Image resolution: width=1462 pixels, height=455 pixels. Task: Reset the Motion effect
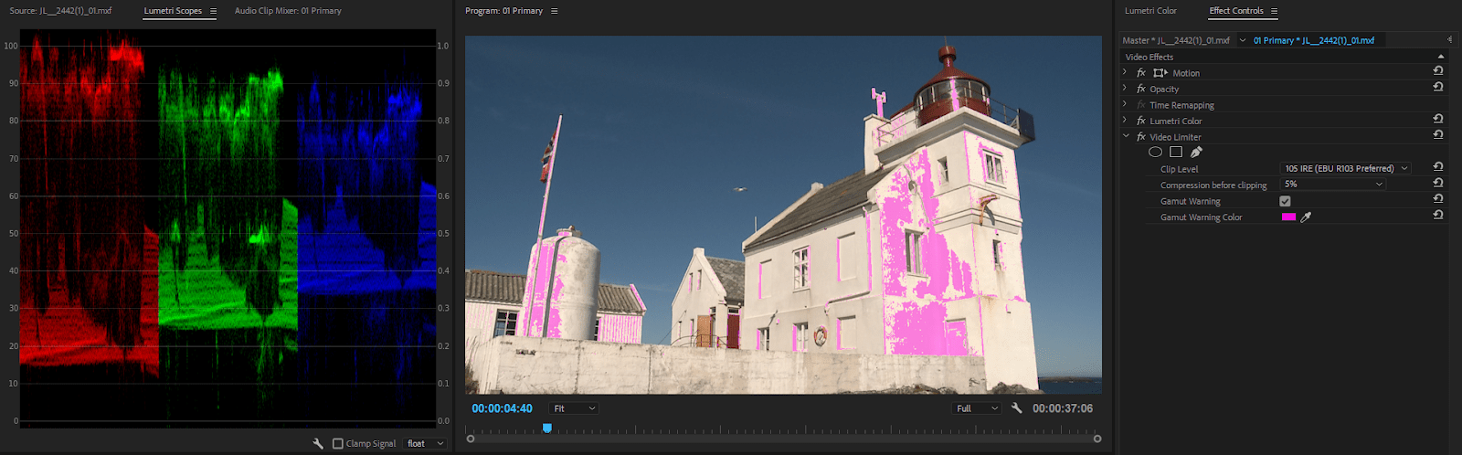pos(1438,71)
